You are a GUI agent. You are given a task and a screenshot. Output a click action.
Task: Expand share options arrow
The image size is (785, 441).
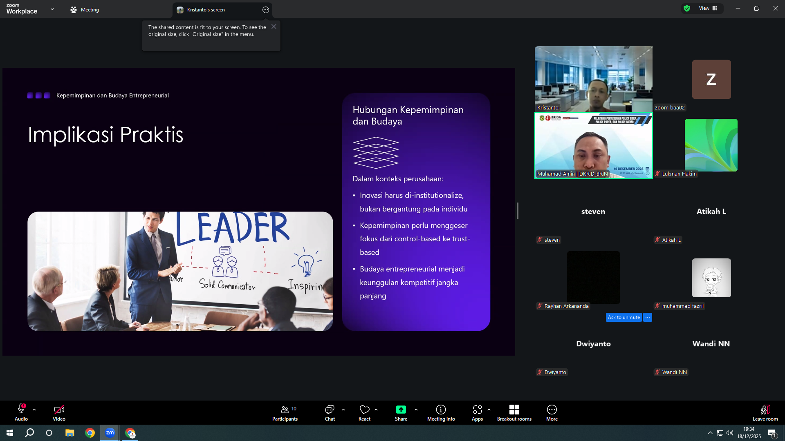coord(416,410)
